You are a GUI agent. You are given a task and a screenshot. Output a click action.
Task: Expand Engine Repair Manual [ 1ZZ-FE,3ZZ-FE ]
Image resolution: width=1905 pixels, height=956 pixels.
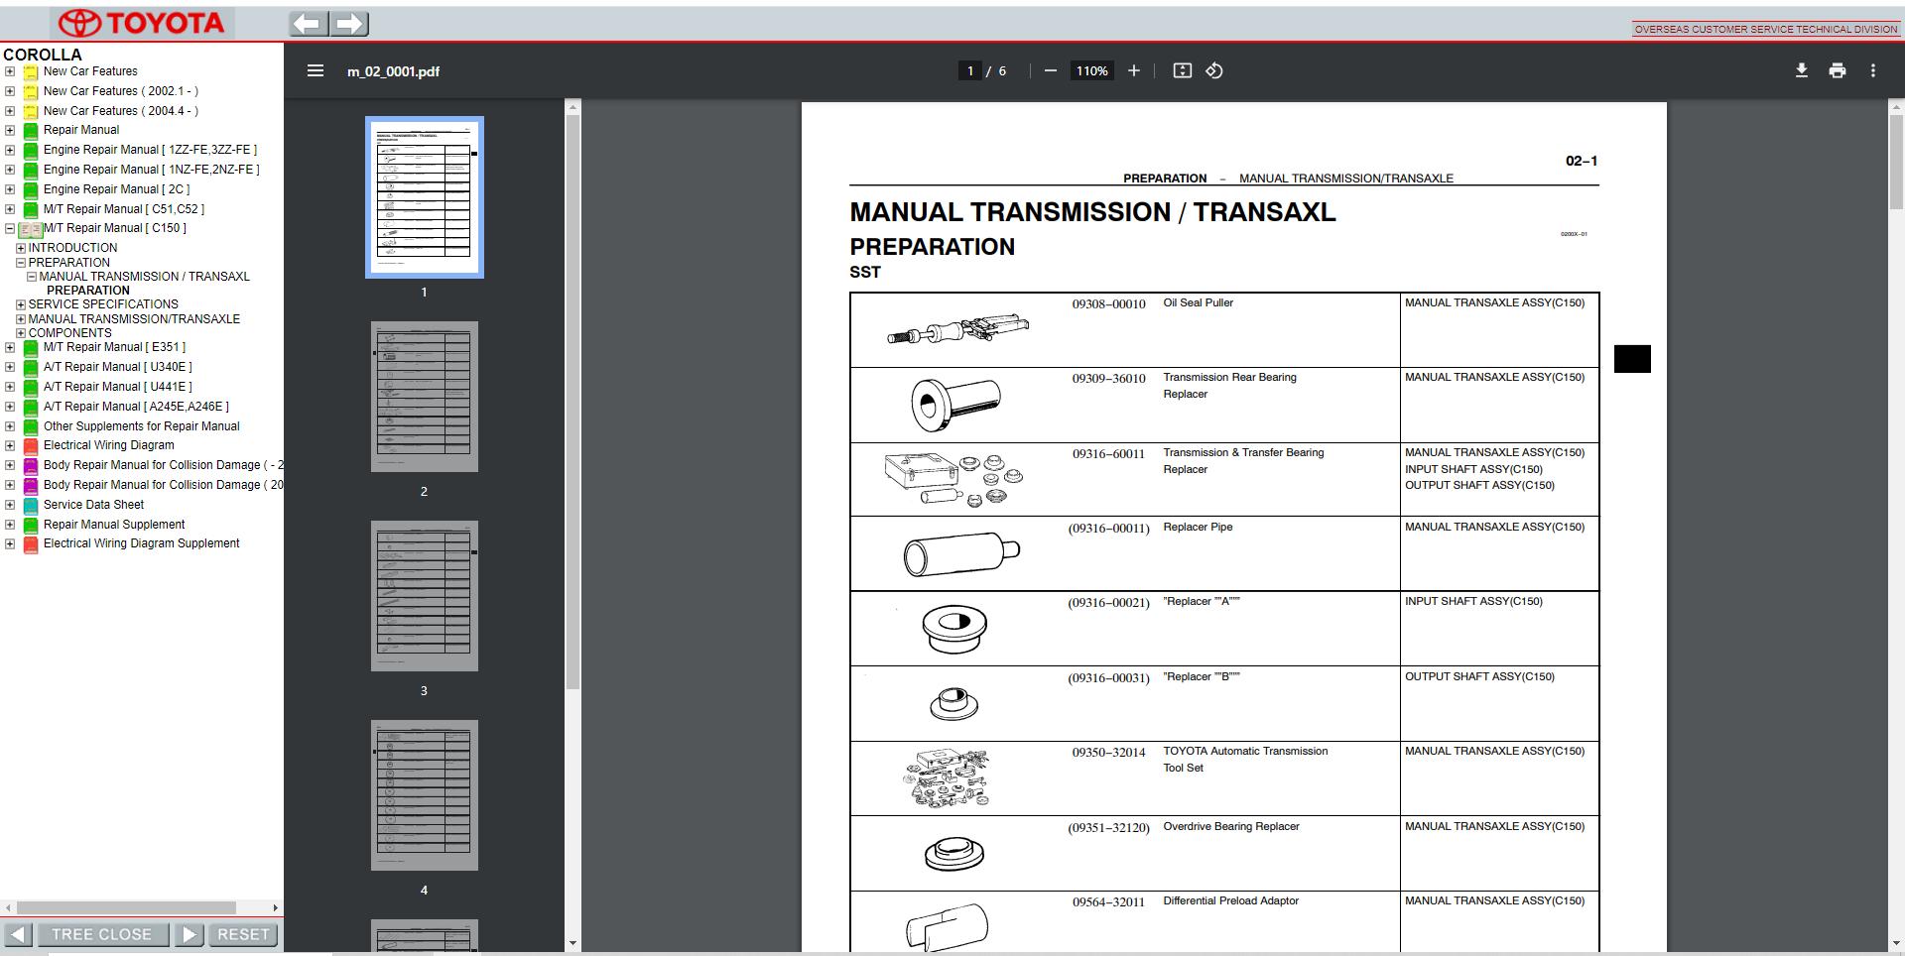coord(10,150)
